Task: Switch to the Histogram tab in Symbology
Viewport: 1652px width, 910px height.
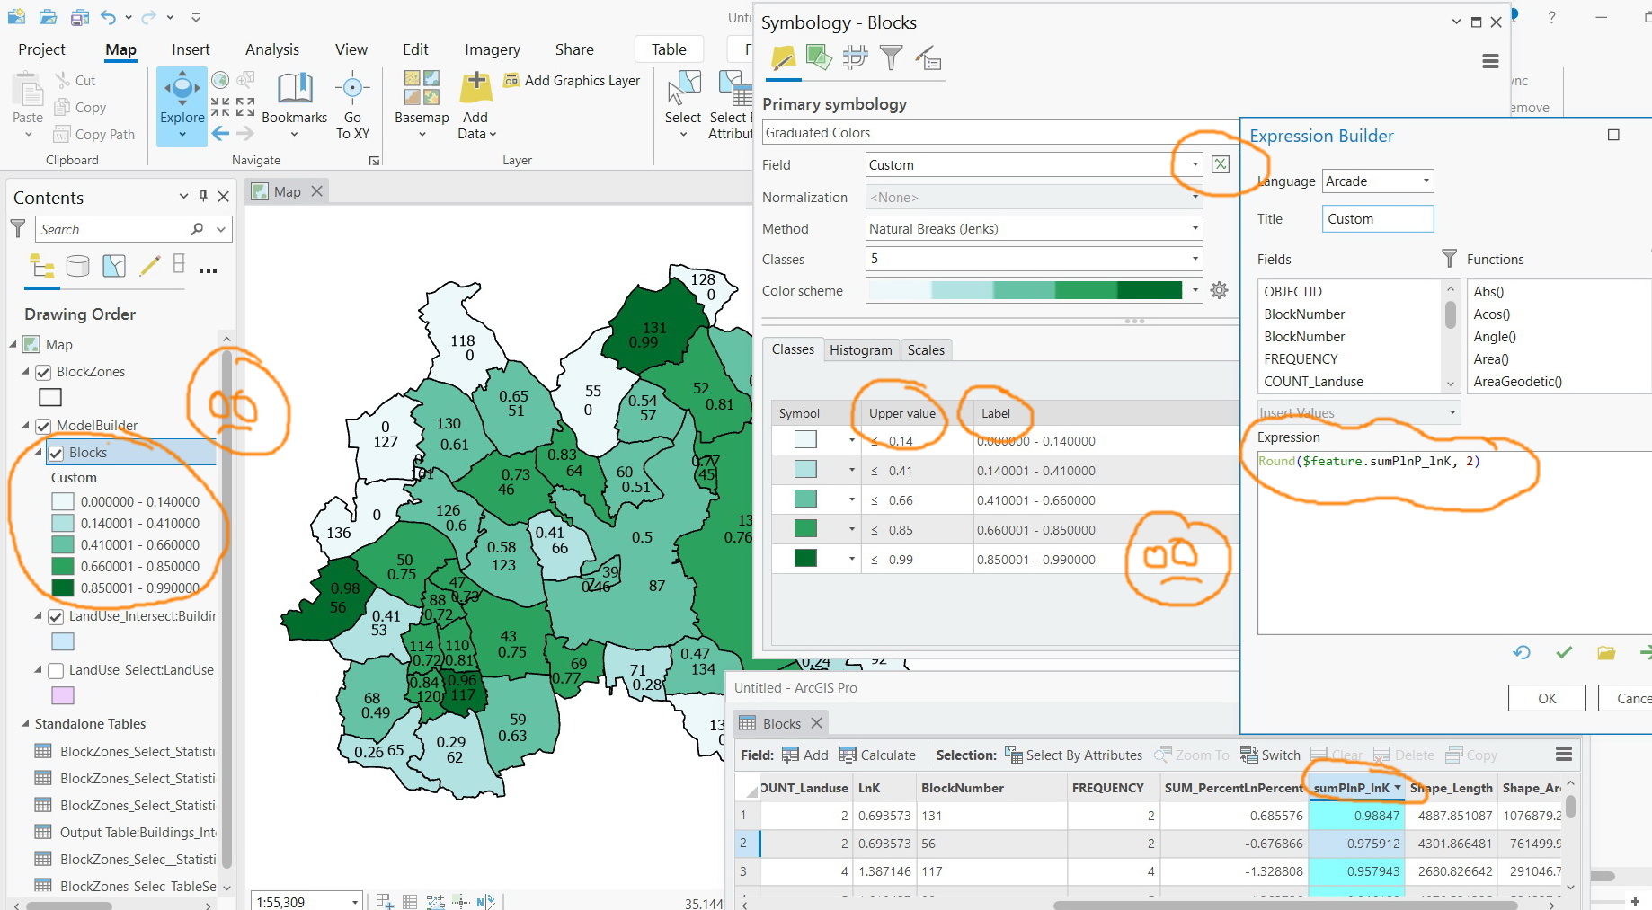Action: (x=860, y=349)
